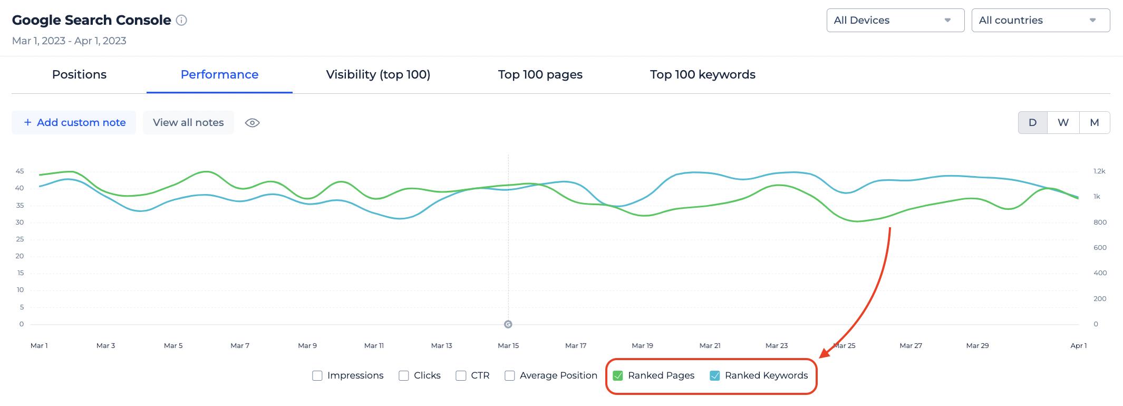Enable the Average Position checkbox
Viewport: 1123px width, 406px height.
coord(509,375)
